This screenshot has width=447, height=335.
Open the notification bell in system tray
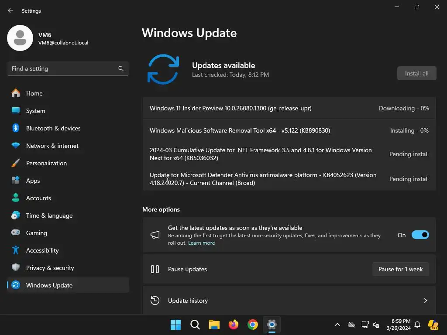tap(417, 325)
